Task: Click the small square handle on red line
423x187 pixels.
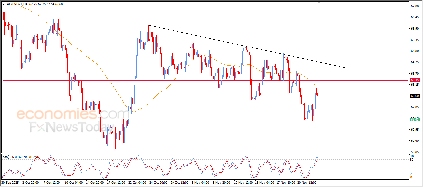Action: [2, 80]
